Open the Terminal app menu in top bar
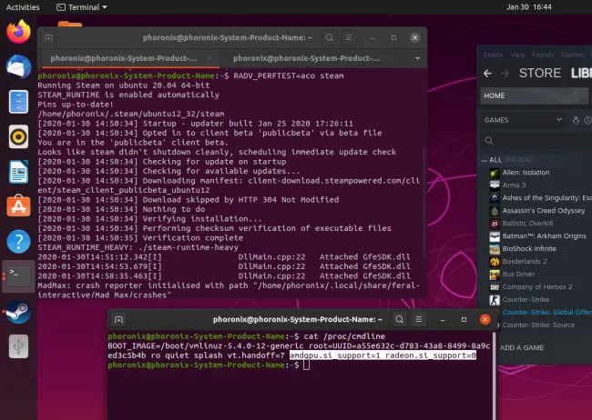The height and width of the screenshot is (420, 592). click(x=82, y=7)
